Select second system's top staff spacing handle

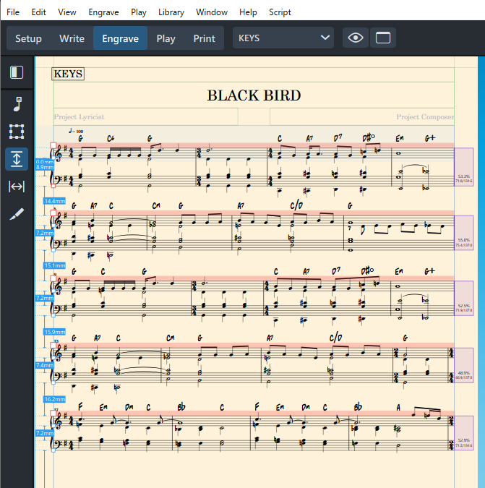coord(53,213)
